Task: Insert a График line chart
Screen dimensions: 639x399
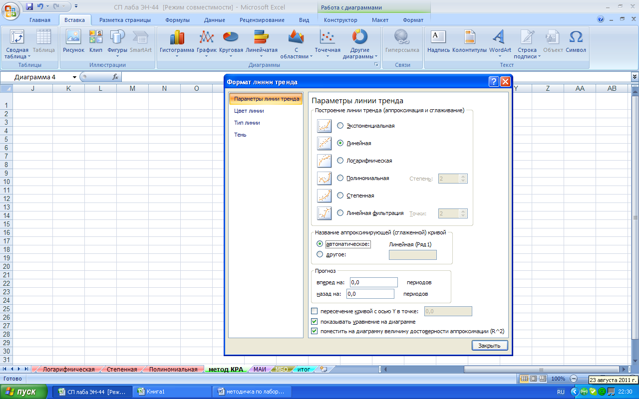Action: (206, 44)
